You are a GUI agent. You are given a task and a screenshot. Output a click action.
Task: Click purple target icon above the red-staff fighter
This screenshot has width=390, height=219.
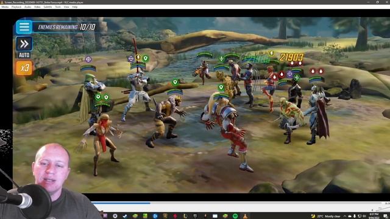tap(131, 58)
